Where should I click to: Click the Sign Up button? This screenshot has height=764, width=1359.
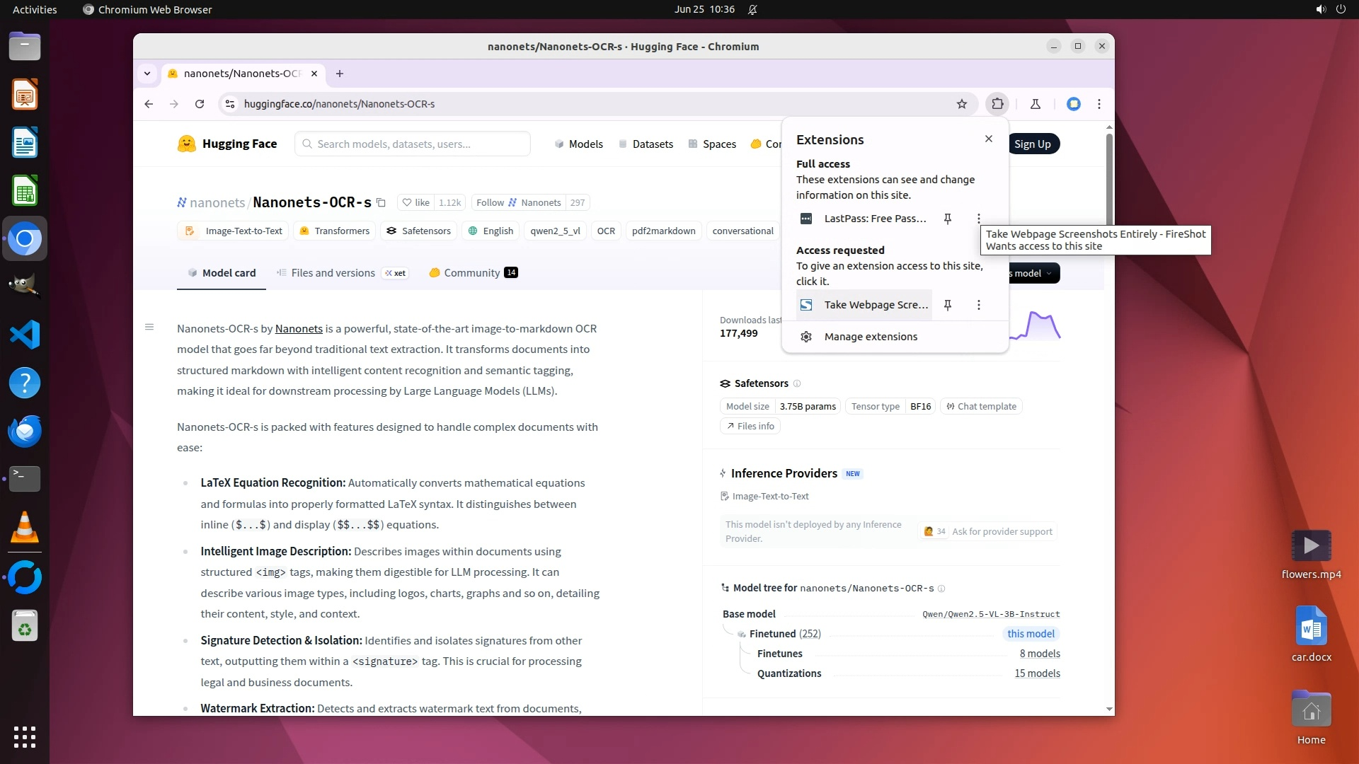pyautogui.click(x=1032, y=144)
